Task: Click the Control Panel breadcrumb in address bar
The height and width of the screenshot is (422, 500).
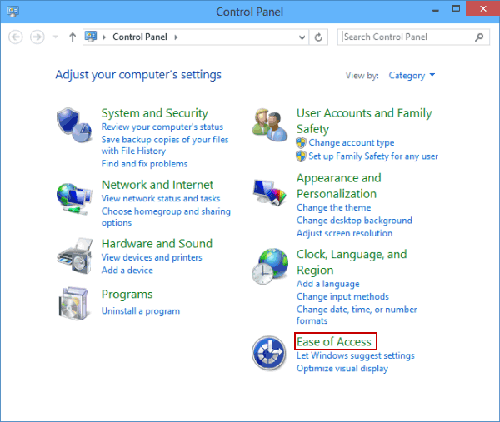Action: pyautogui.click(x=141, y=37)
